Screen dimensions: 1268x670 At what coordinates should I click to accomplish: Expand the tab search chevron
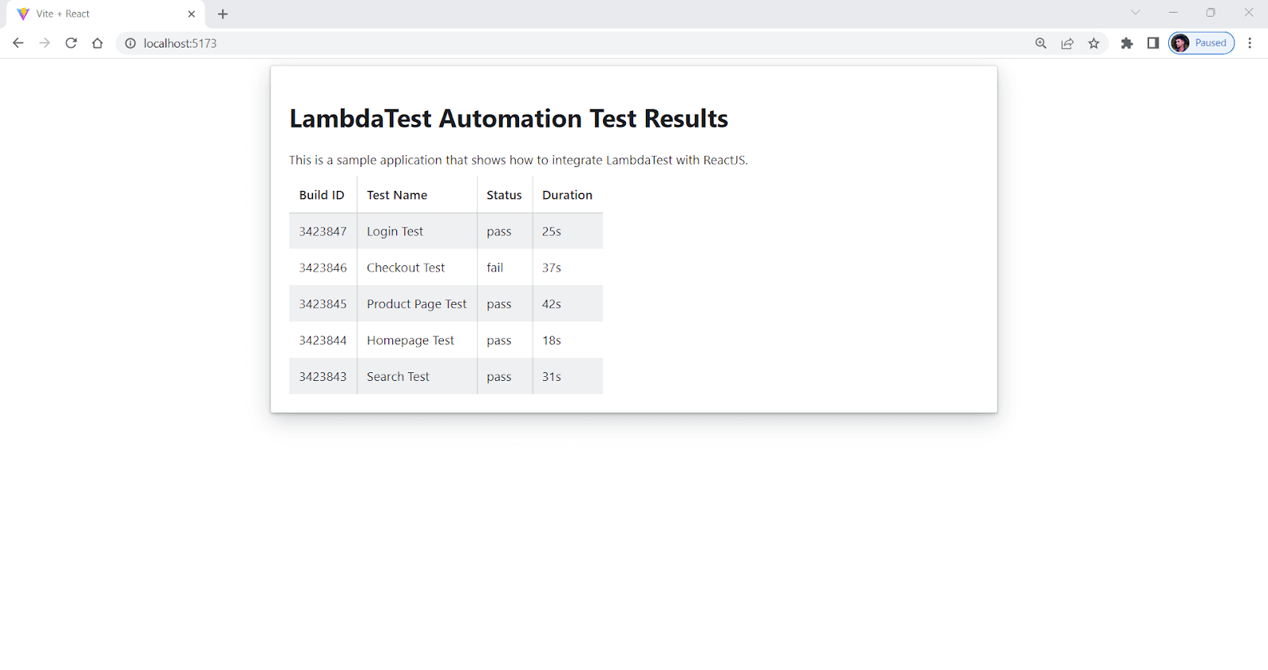click(1136, 13)
